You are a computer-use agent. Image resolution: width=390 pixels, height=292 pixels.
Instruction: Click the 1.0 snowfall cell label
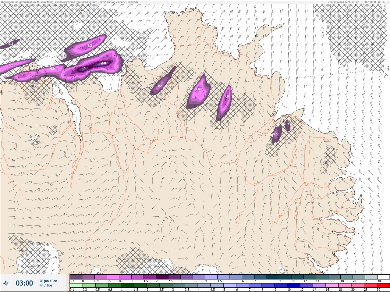[x=198, y=89]
